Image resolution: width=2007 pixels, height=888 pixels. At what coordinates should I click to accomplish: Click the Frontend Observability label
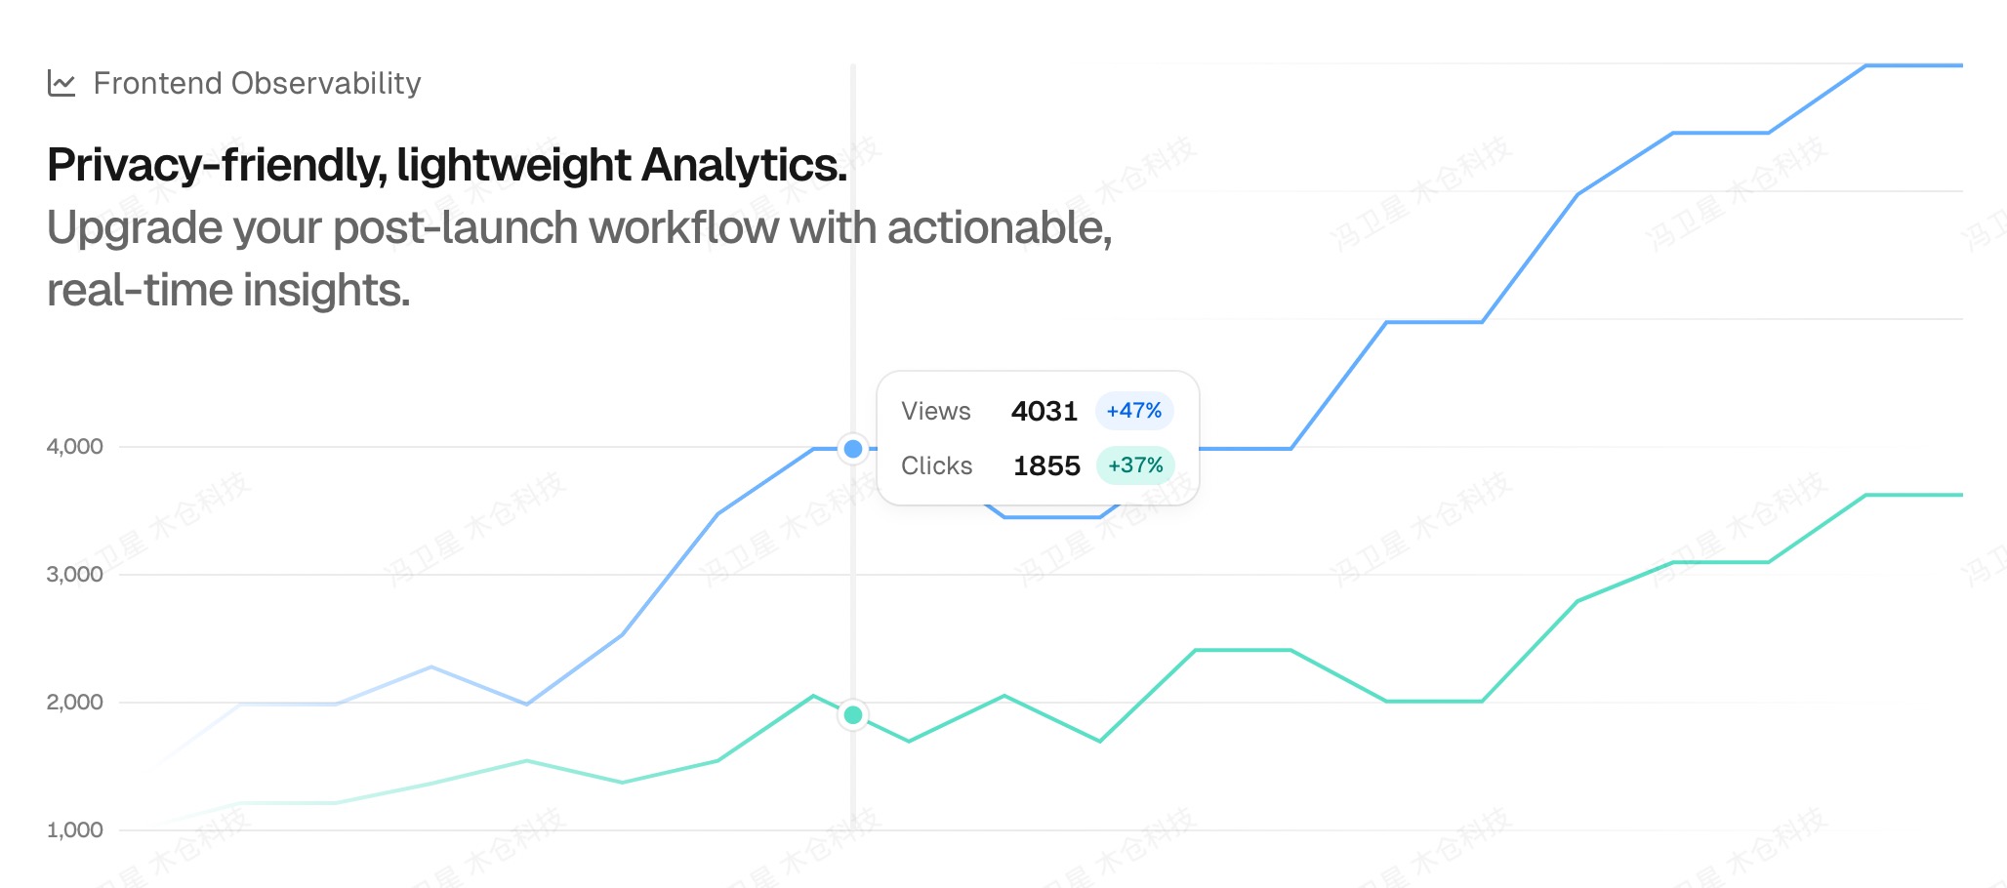(257, 84)
